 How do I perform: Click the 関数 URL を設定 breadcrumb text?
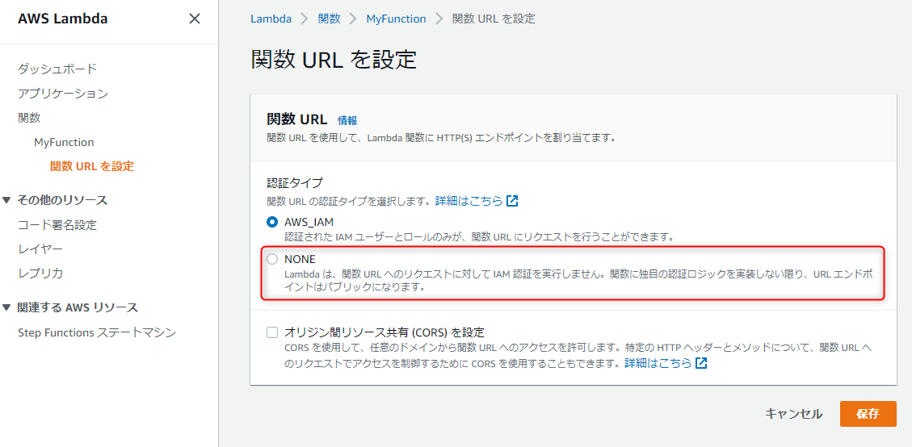494,19
